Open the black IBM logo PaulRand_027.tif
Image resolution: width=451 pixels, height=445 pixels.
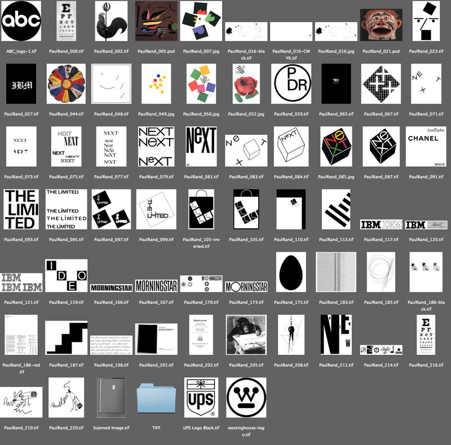click(x=21, y=84)
